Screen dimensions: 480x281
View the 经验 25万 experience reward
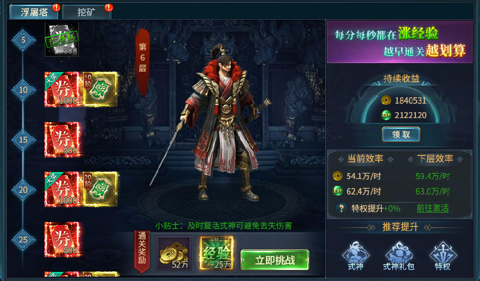pyautogui.click(x=217, y=253)
